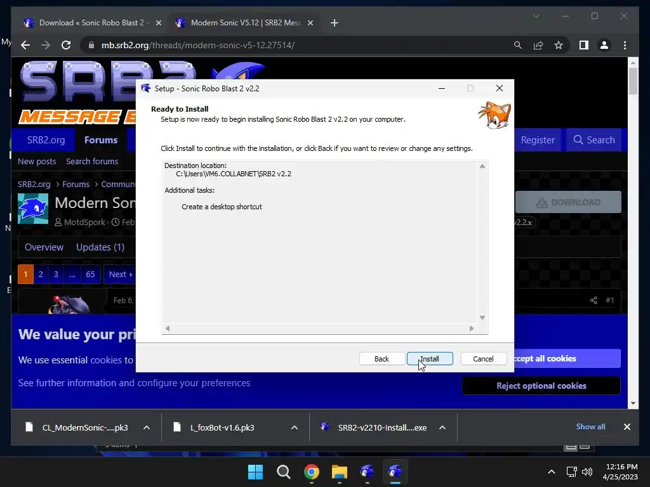The width and height of the screenshot is (650, 487).
Task: Click SRB2.org breadcrumb link
Action: click(34, 185)
